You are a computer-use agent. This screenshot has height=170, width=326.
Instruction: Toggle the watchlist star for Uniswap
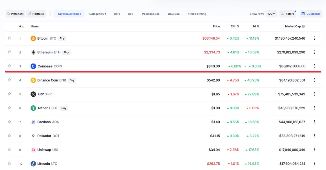(9, 149)
